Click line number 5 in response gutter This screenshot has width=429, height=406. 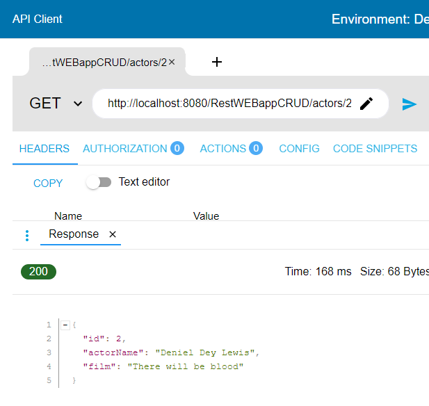49,380
